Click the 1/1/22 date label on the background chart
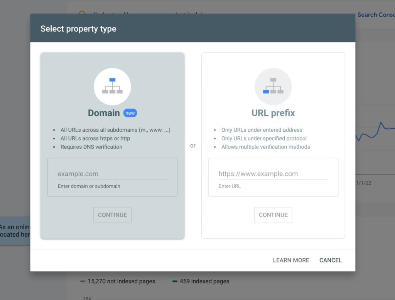 pyautogui.click(x=363, y=183)
